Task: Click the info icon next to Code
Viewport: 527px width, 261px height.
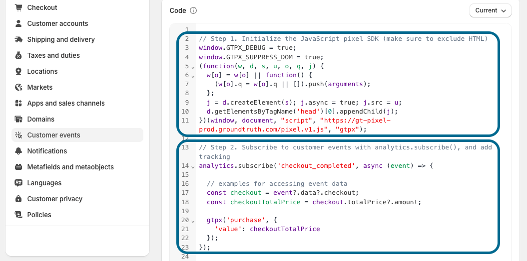Action: tap(193, 10)
